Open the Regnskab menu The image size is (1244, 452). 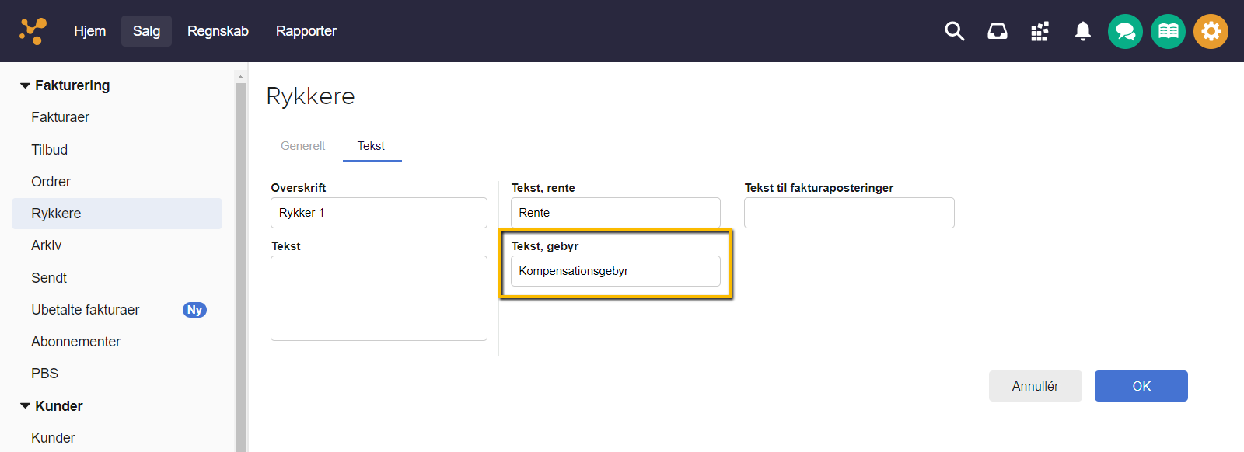(x=218, y=31)
